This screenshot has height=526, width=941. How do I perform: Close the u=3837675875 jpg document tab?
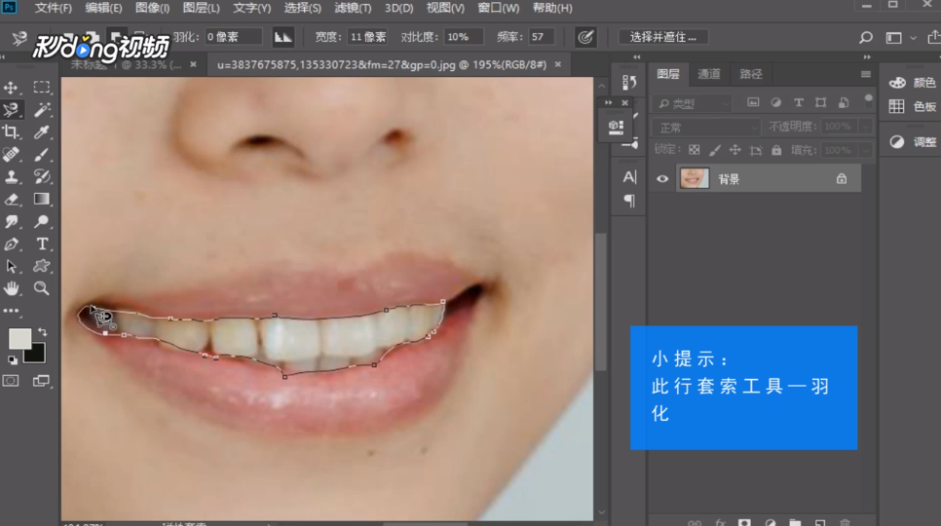(x=558, y=64)
